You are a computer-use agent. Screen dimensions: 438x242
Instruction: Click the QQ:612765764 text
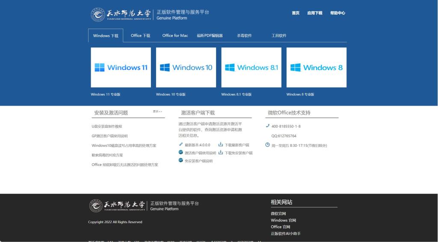(x=284, y=136)
